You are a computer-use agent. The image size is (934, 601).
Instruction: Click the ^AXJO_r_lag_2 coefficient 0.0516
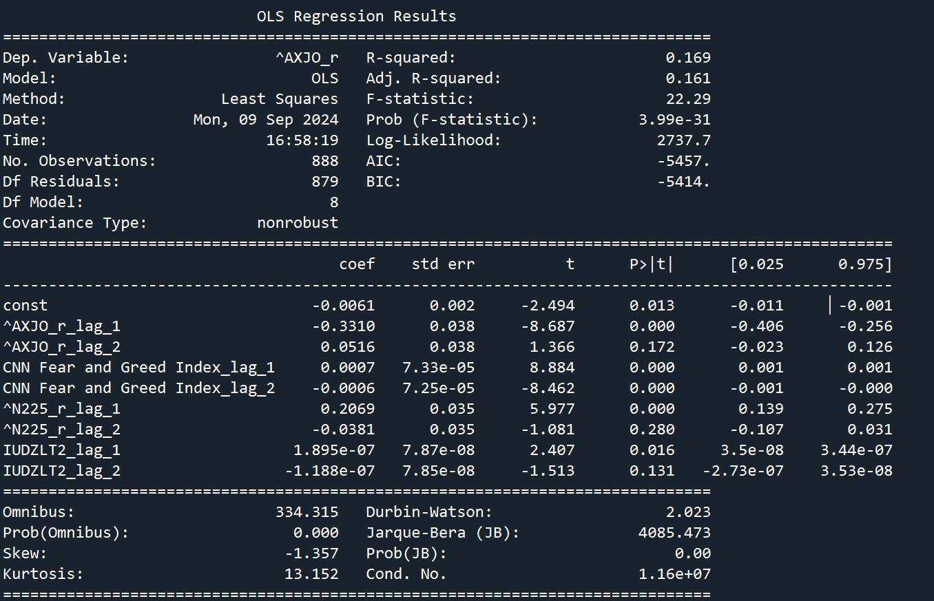pyautogui.click(x=348, y=347)
